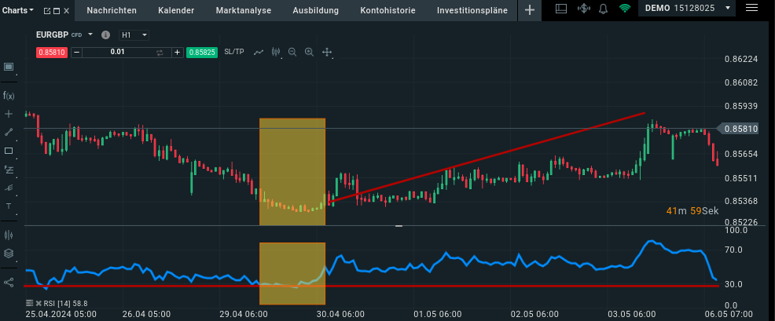Viewport: 775px width, 321px height.
Task: Click the move/pan chart arrows icon
Action: pyautogui.click(x=326, y=52)
